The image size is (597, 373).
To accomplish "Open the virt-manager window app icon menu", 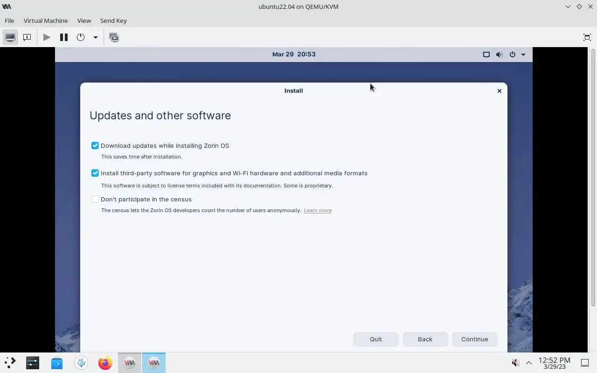I will click(7, 7).
